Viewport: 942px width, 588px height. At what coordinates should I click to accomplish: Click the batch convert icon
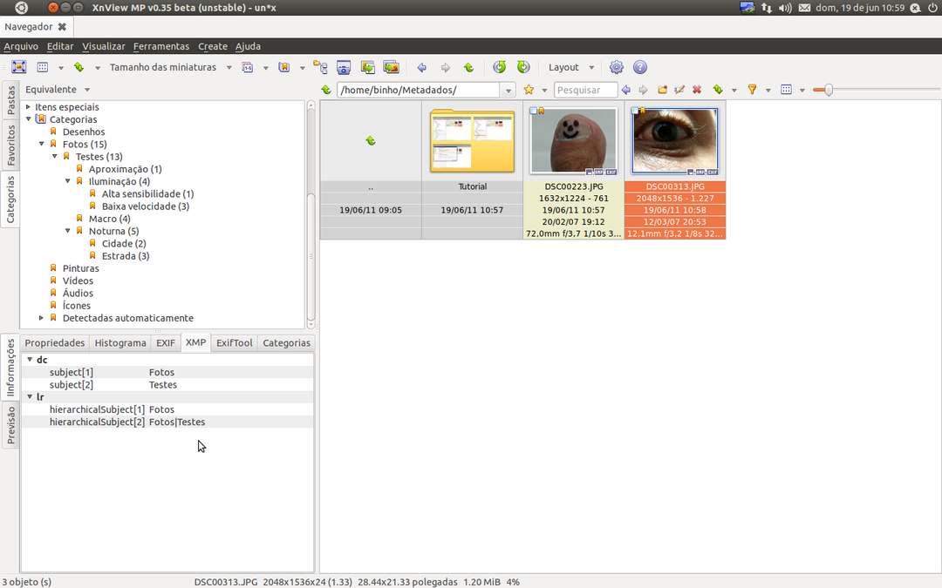coord(368,67)
